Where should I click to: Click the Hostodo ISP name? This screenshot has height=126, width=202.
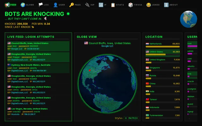pyautogui.click(x=15, y=114)
